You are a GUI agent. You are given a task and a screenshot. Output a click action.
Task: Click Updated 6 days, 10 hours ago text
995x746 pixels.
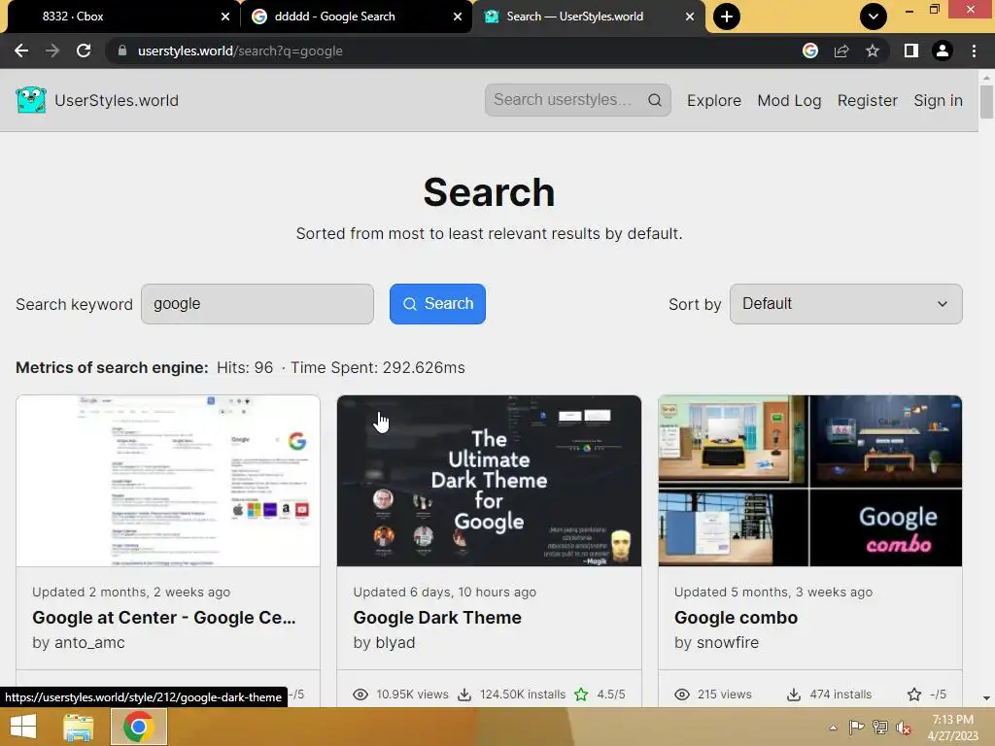tap(445, 592)
